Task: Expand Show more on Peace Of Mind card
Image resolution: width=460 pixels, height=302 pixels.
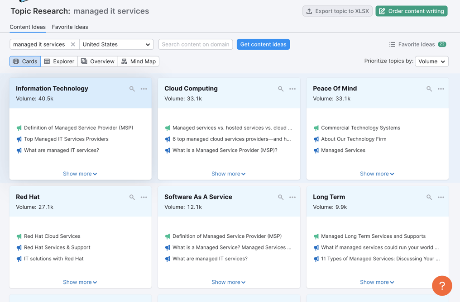Action: (377, 174)
